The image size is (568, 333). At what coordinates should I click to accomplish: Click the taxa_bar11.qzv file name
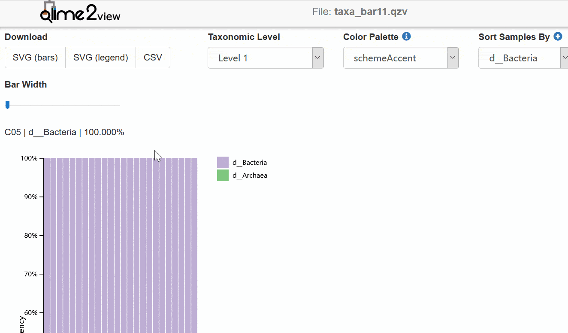(371, 12)
